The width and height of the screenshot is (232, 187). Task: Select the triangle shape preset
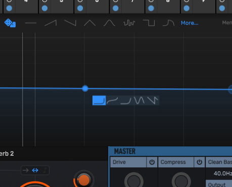coord(90,23)
